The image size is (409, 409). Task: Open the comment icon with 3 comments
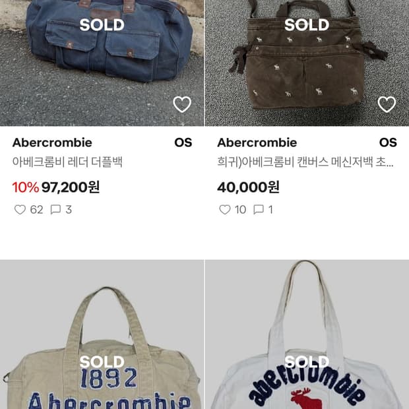coord(56,210)
